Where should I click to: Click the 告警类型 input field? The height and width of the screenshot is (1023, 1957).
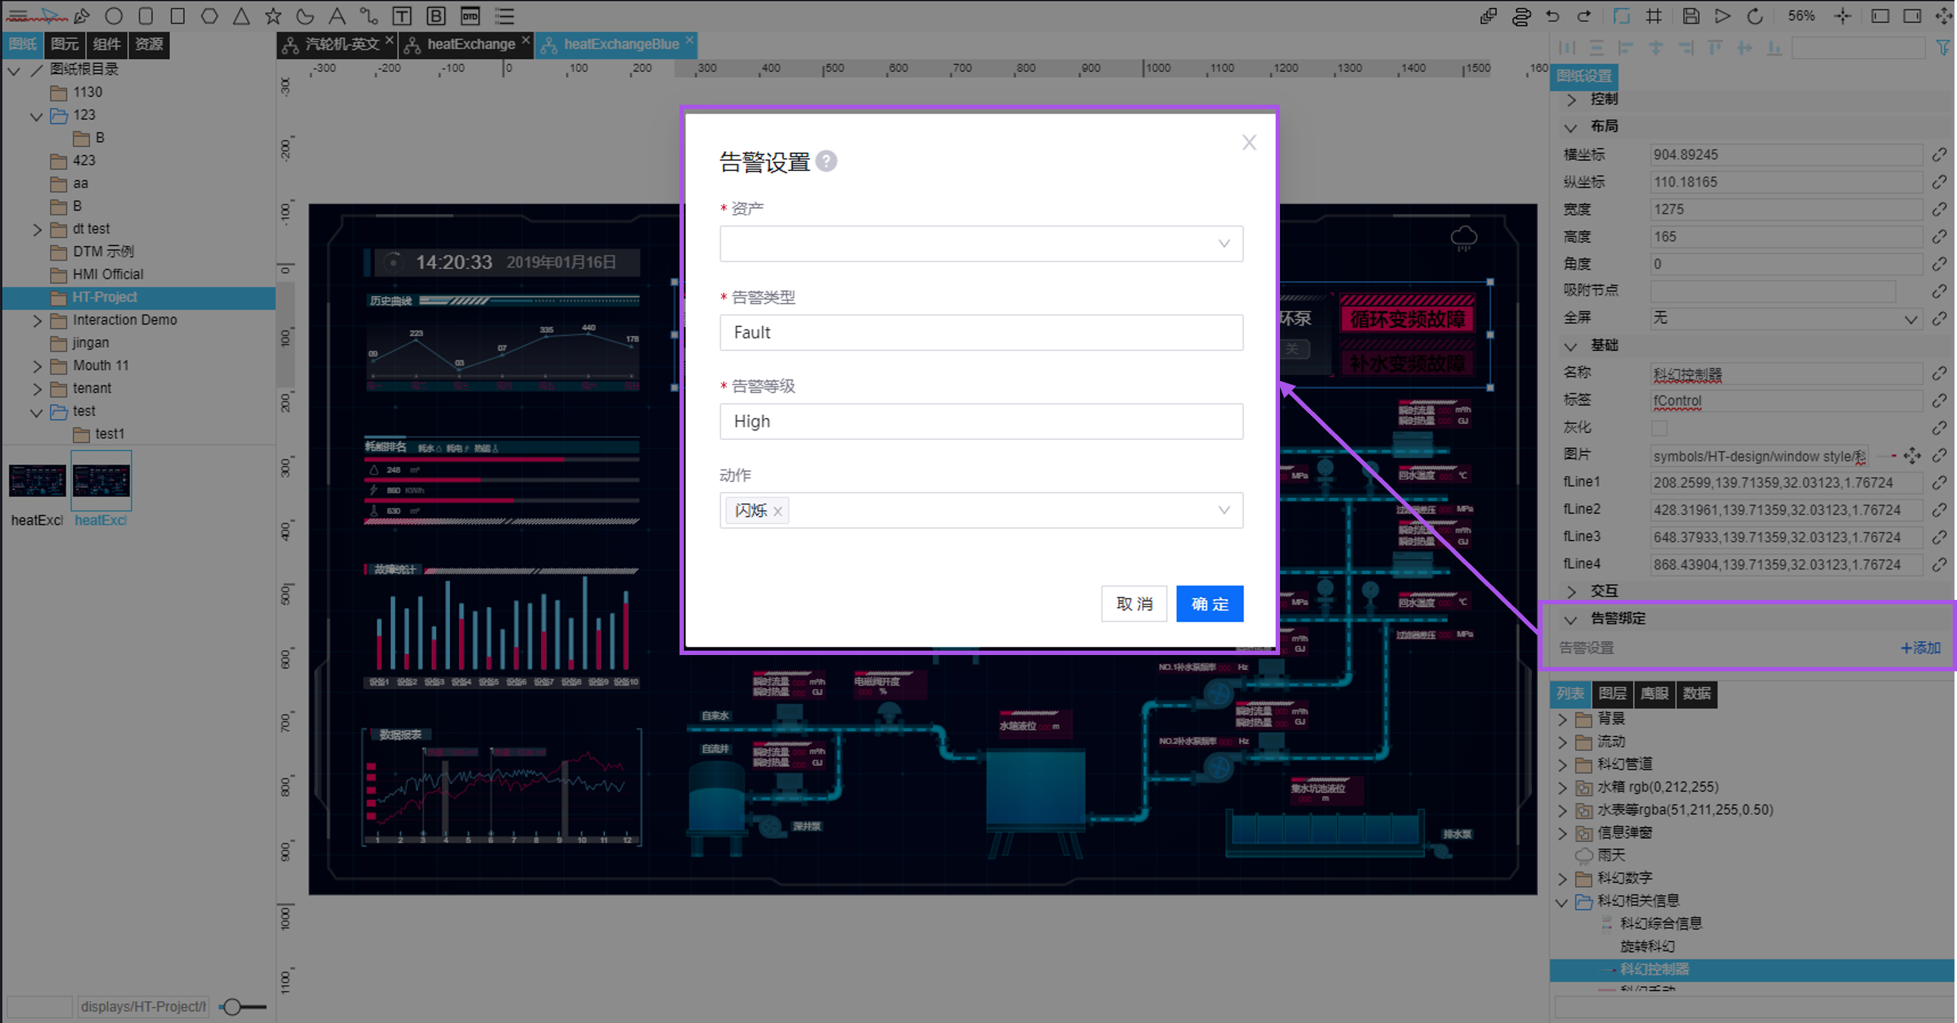coord(981,333)
